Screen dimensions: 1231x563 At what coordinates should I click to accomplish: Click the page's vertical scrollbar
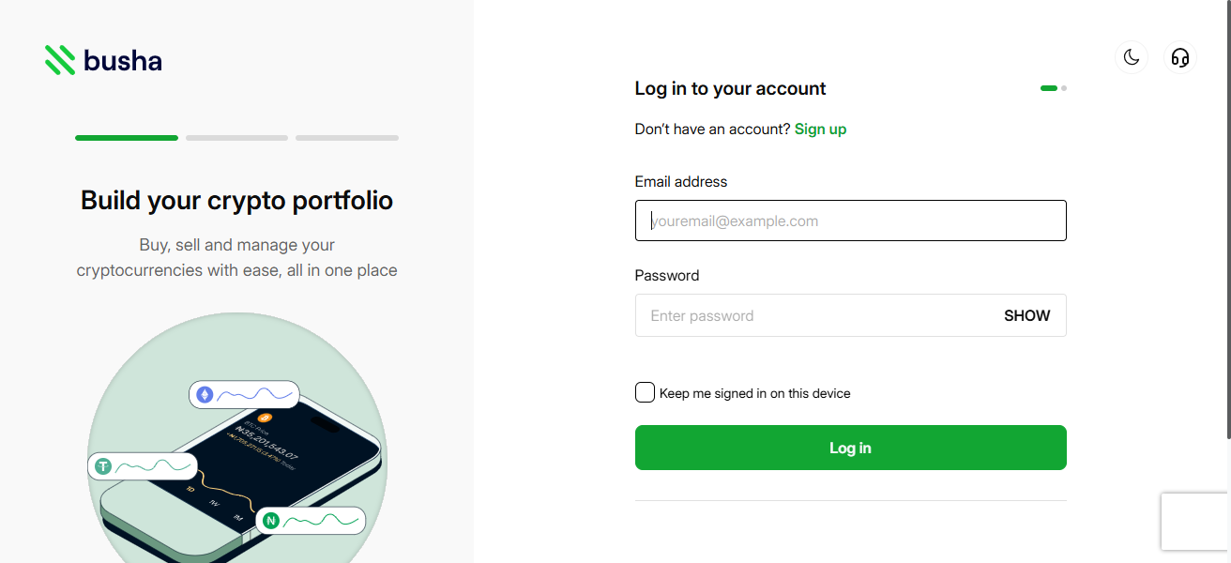click(1227, 216)
